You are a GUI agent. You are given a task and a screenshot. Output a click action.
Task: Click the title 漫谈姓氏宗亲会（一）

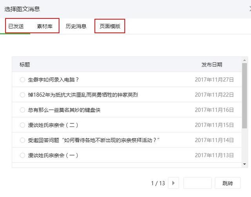coord(53,155)
